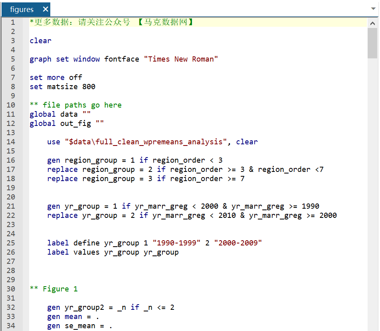Viewport: 380px width, 331px height.
Task: Open the tab list dropdown arrow
Action: [x=373, y=8]
